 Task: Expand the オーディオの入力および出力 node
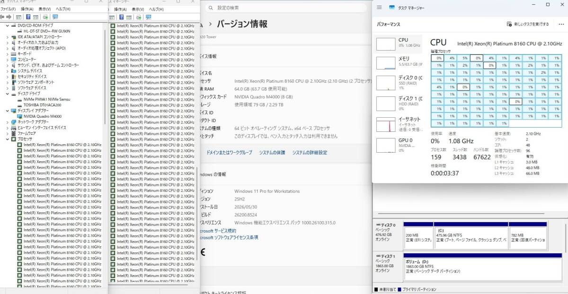pyautogui.click(x=7, y=42)
